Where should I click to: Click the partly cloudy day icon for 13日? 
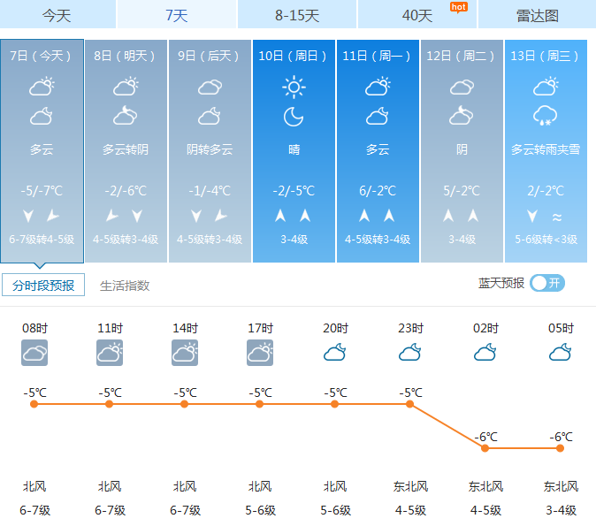pos(546,87)
